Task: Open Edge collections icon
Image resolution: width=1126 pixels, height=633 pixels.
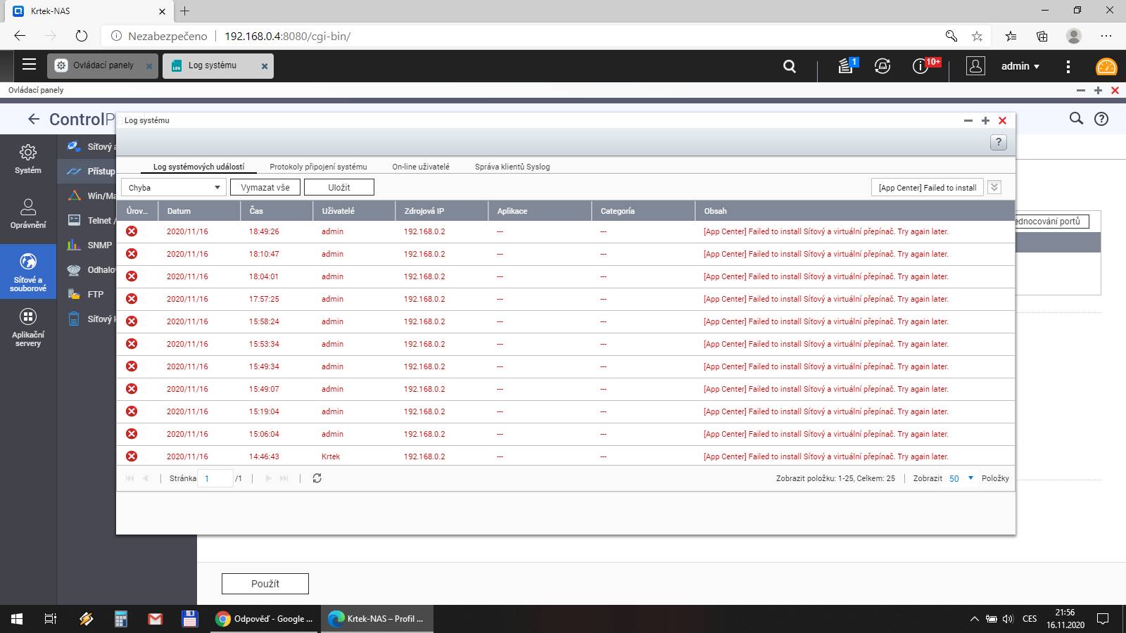Action: 1042,36
